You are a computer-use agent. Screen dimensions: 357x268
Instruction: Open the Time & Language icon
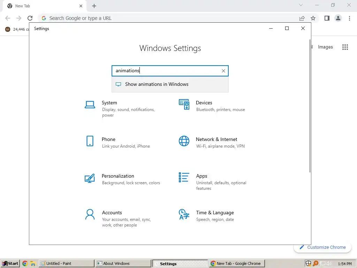click(x=184, y=215)
